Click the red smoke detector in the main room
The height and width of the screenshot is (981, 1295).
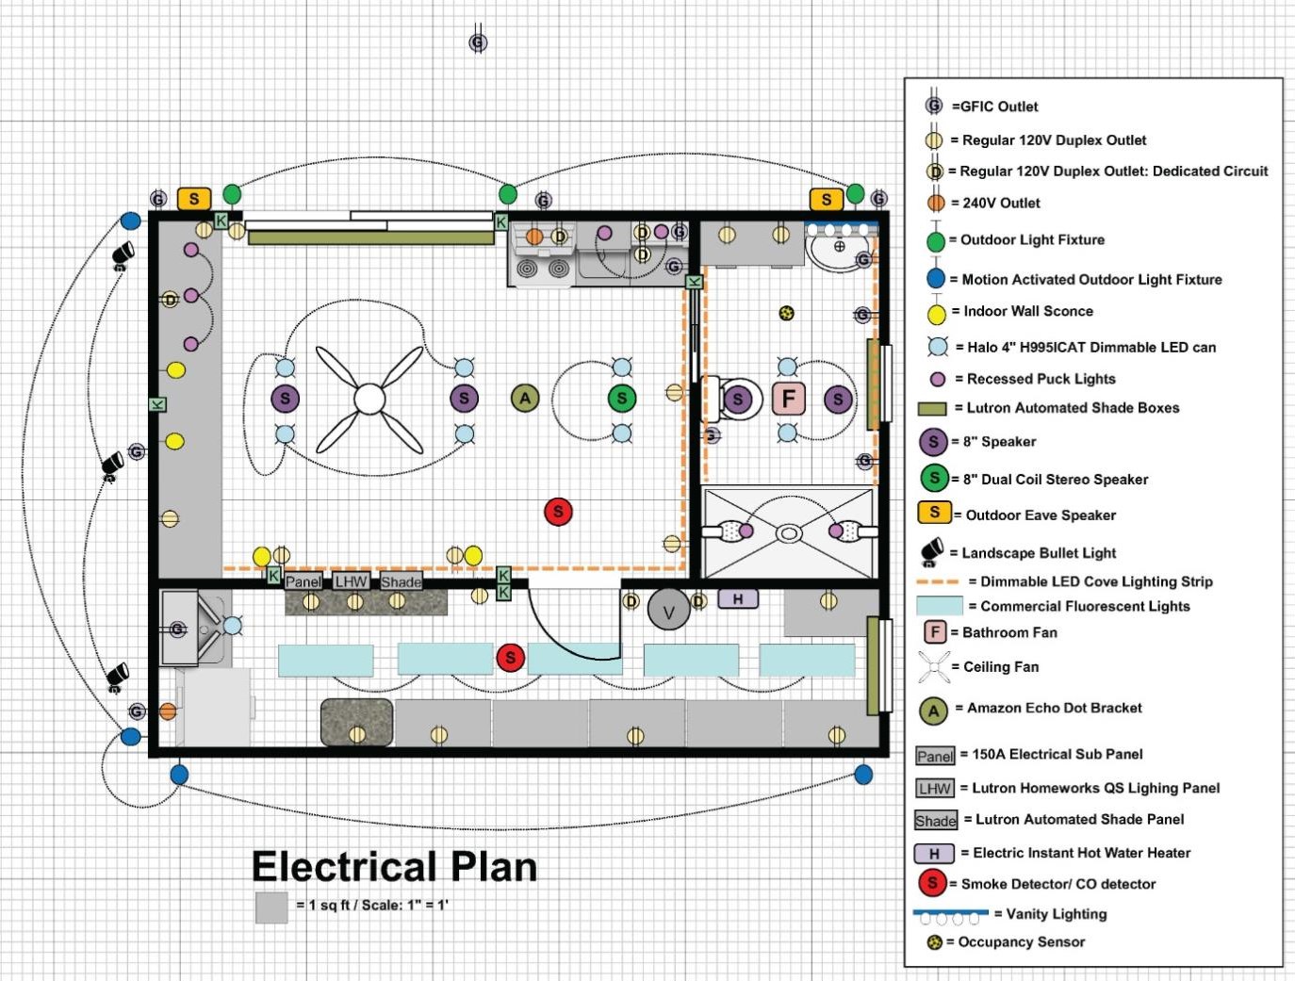pos(558,512)
